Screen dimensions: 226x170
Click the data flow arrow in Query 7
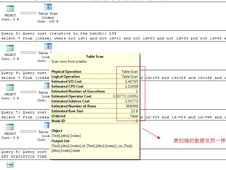[x=28, y=131]
